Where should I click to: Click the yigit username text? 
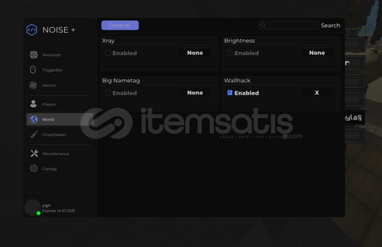46,205
